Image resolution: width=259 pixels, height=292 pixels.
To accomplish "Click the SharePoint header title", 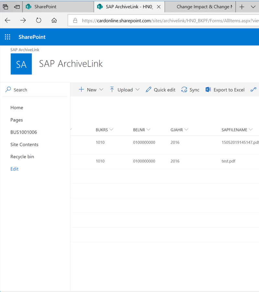I will click(x=32, y=37).
